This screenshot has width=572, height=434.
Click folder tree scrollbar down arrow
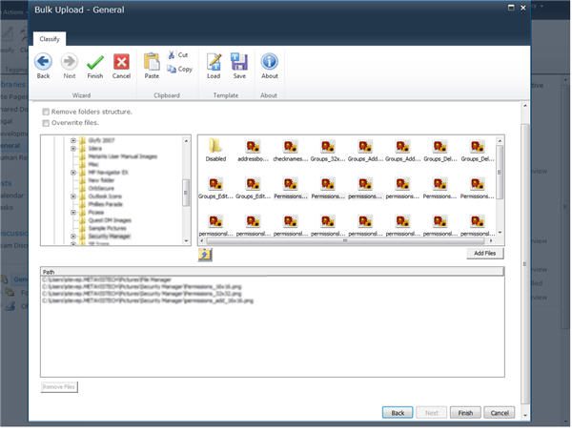pyautogui.click(x=186, y=241)
